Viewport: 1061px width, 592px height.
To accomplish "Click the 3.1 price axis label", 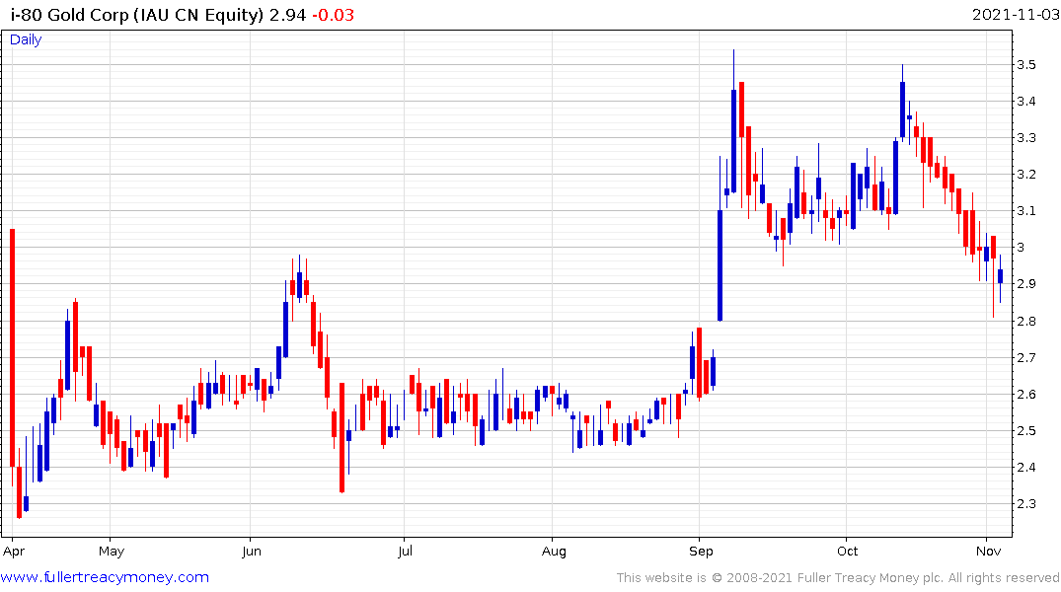I will tap(1026, 211).
